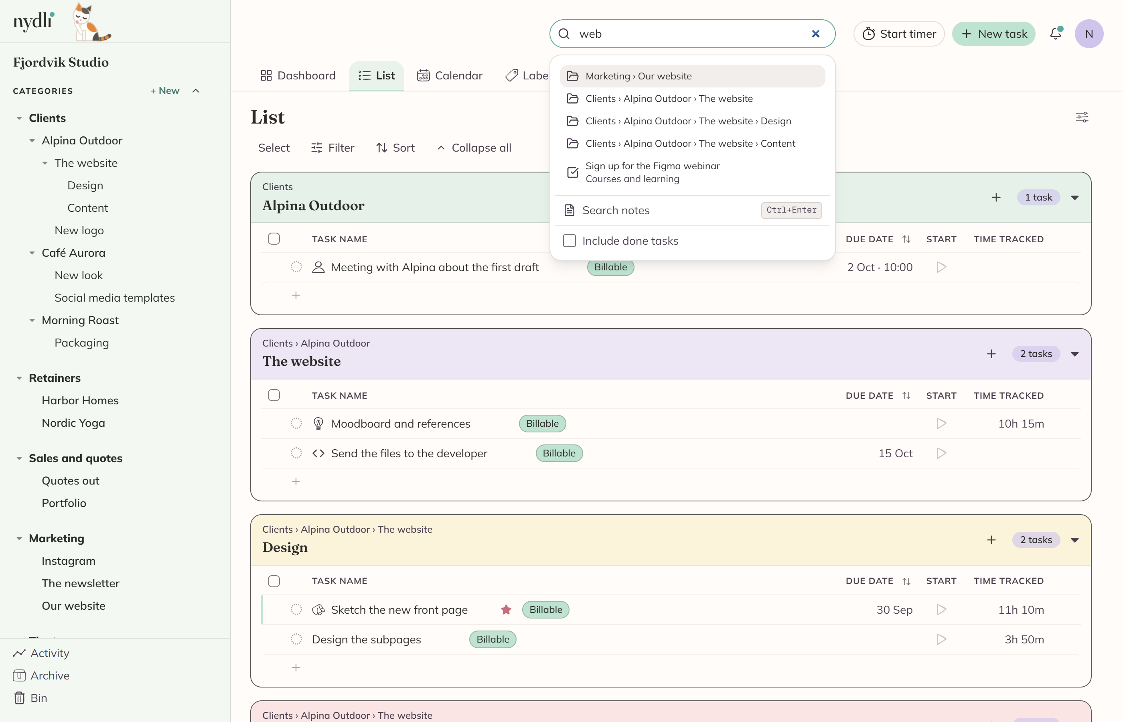The height and width of the screenshot is (722, 1123).
Task: Click Search notes option
Action: click(692, 210)
